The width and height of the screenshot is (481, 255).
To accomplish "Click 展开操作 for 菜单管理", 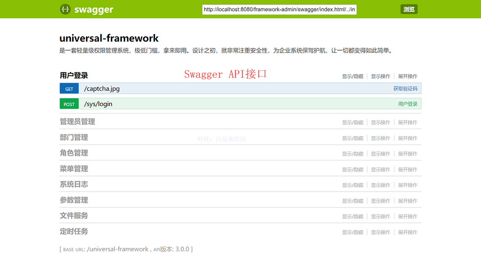I will coord(408,170).
